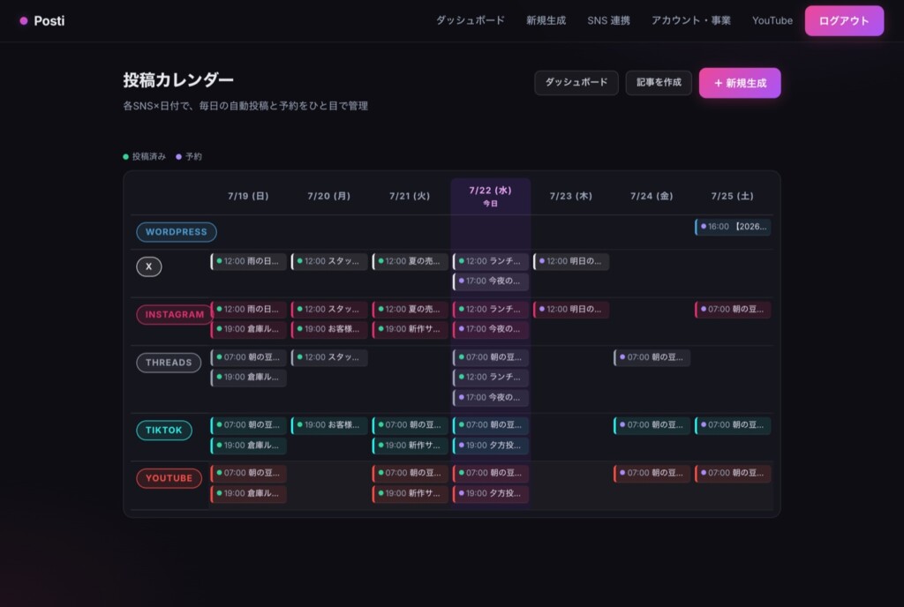
Task: Click the 7/23 (木) column header
Action: pos(571,196)
